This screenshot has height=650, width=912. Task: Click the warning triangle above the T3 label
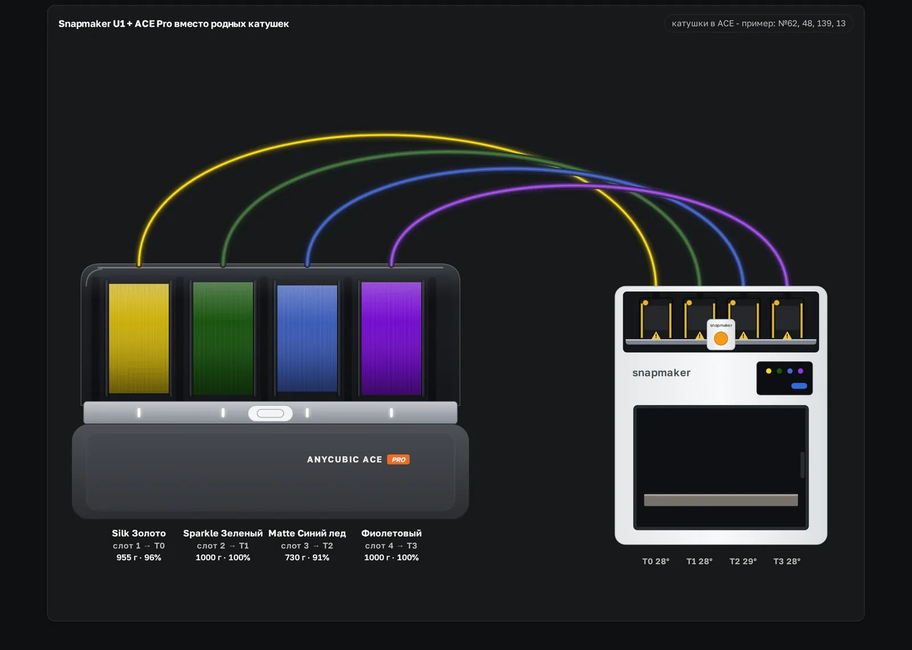(x=787, y=336)
